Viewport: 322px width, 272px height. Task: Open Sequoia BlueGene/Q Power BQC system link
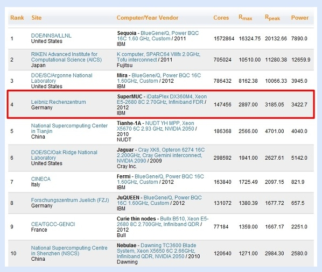158,36
